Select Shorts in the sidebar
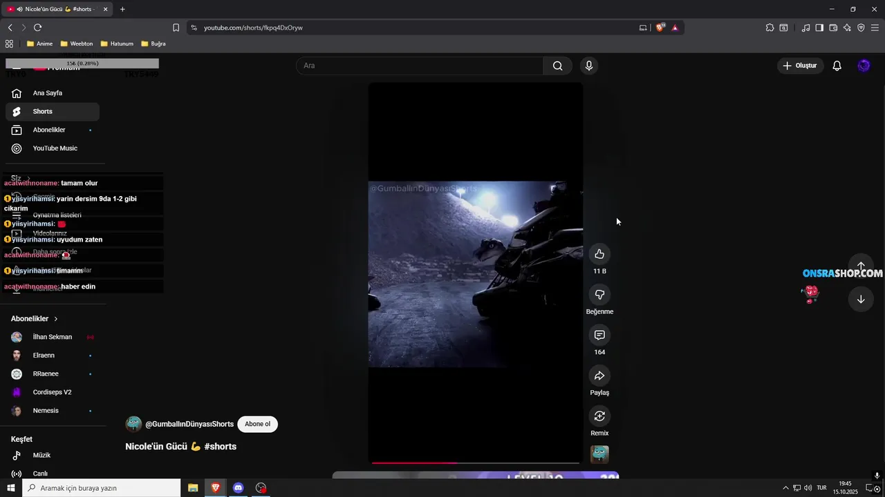885x497 pixels. tap(53, 111)
